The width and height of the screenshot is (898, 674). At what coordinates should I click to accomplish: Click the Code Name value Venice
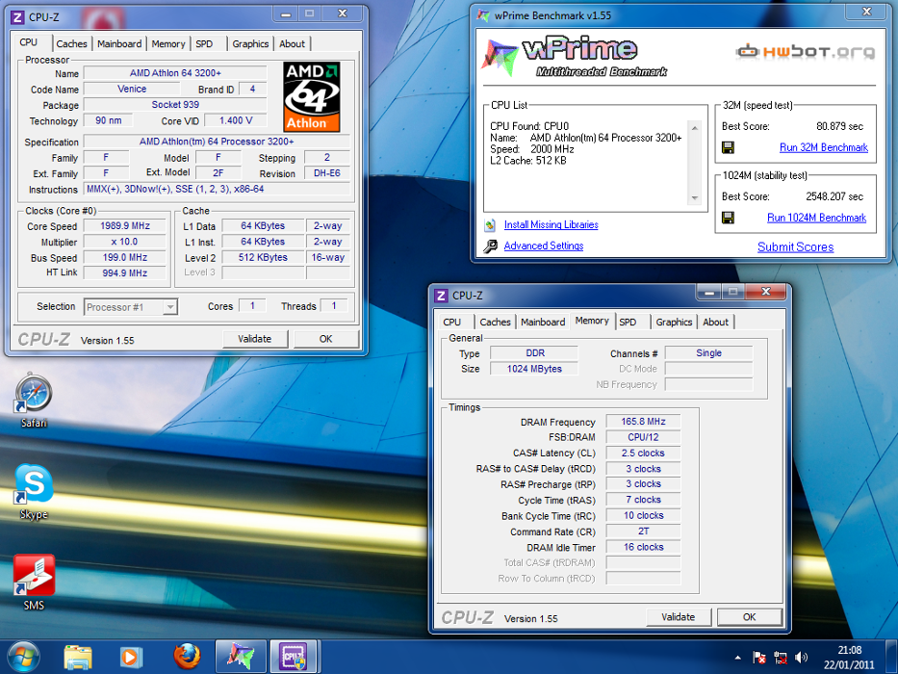(x=132, y=89)
